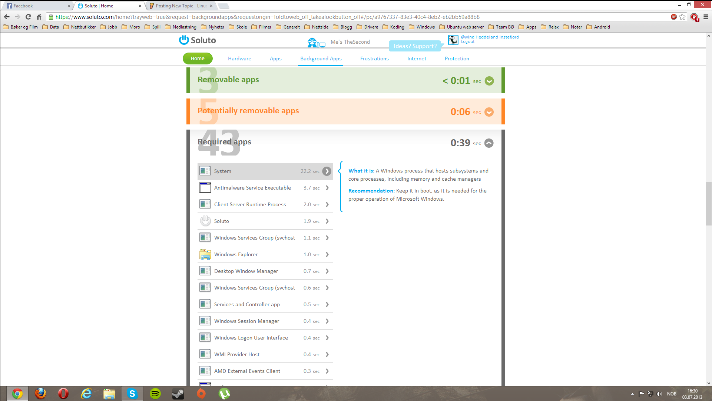712x401 pixels.
Task: Open Spotify from the taskbar
Action: (x=155, y=393)
